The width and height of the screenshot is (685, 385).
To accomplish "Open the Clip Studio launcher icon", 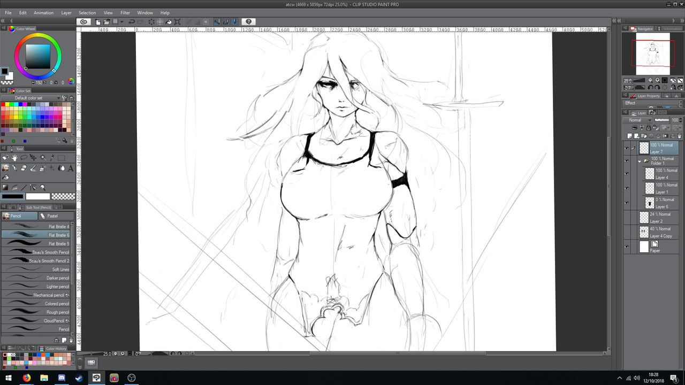I will pyautogui.click(x=84, y=21).
